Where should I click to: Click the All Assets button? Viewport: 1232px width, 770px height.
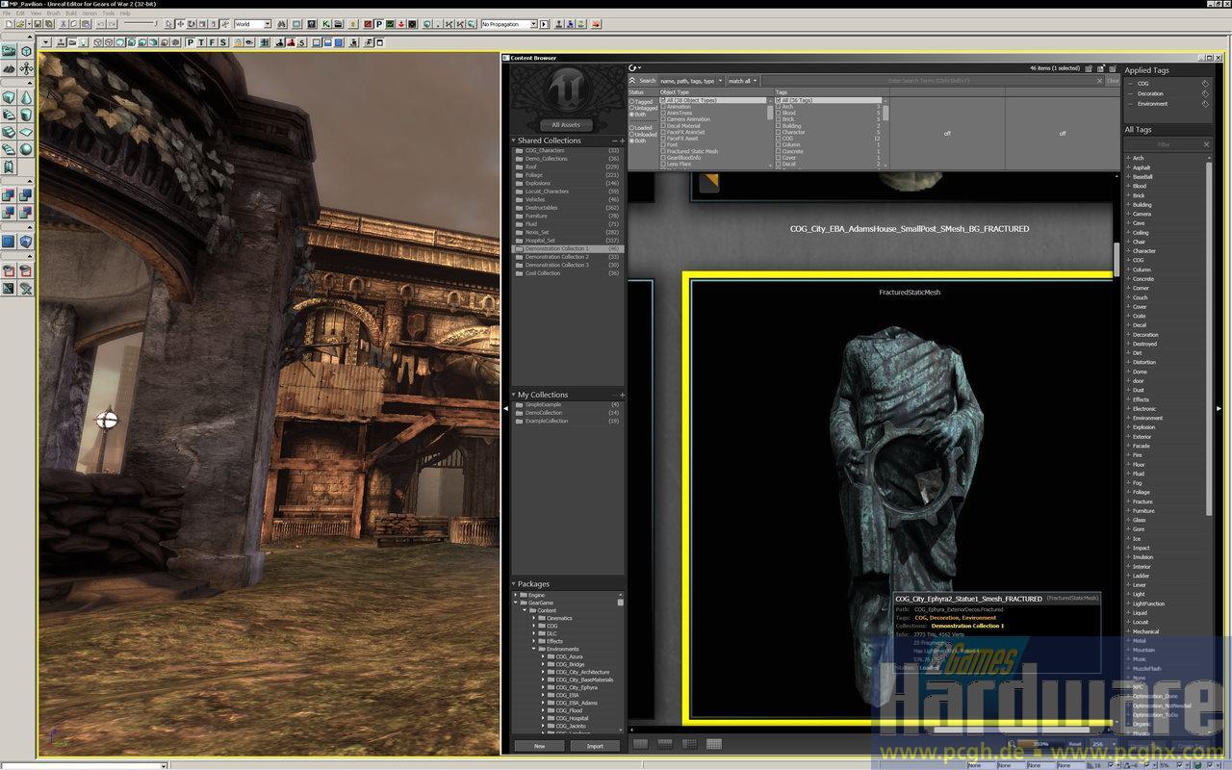pos(566,125)
